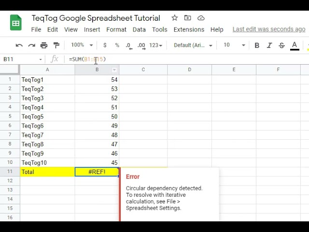Select the #REF! error cell

(97, 172)
